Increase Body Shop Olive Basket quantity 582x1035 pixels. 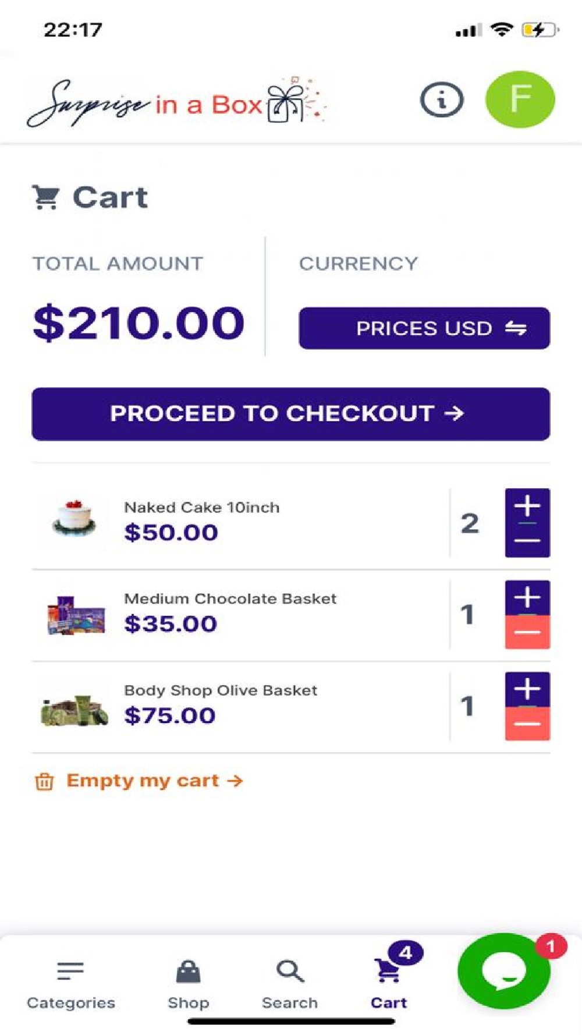(x=527, y=689)
